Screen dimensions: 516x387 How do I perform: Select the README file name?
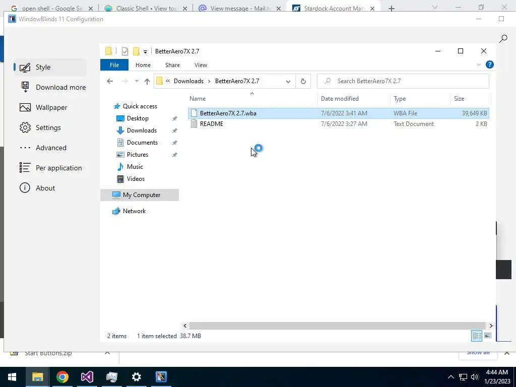coord(212,124)
